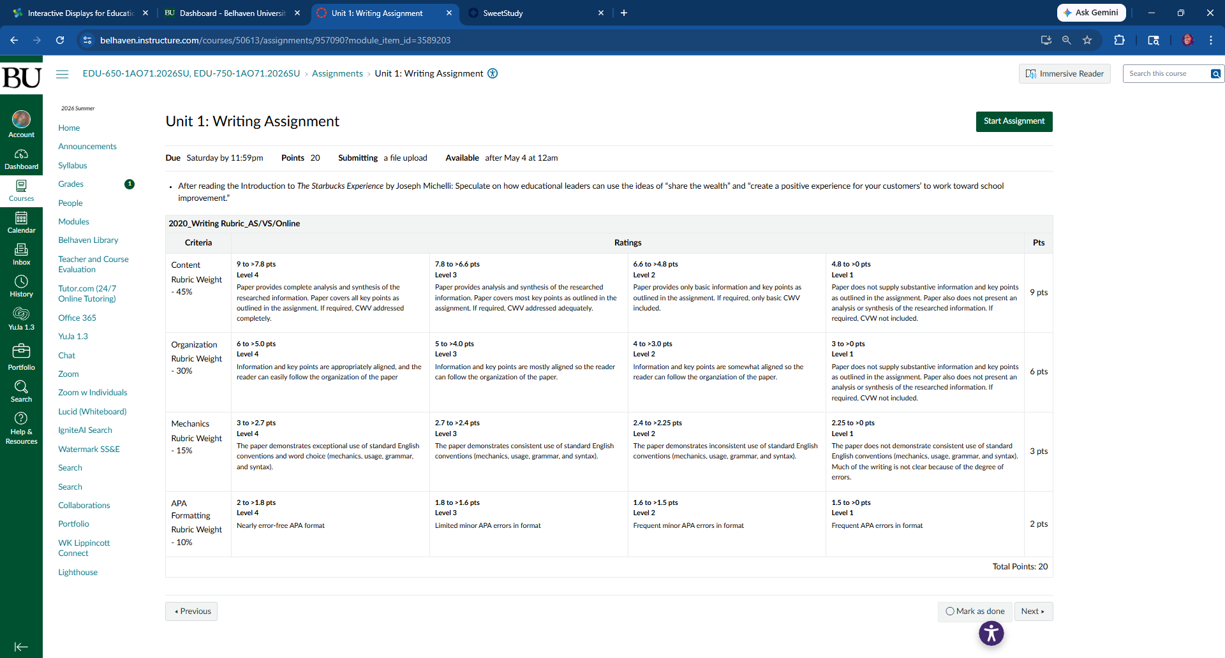Click the accessibility widget icon
This screenshot has height=658, width=1225.
tap(991, 633)
